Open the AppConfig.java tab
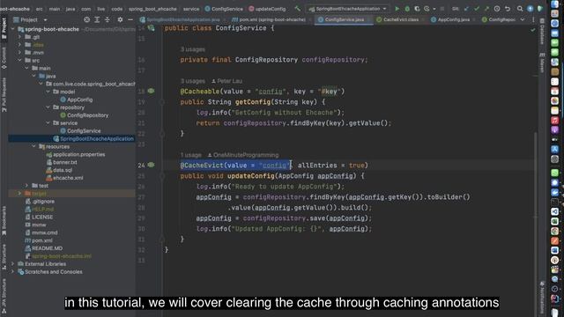Viewport: 564px width, 317px height. (x=452, y=19)
